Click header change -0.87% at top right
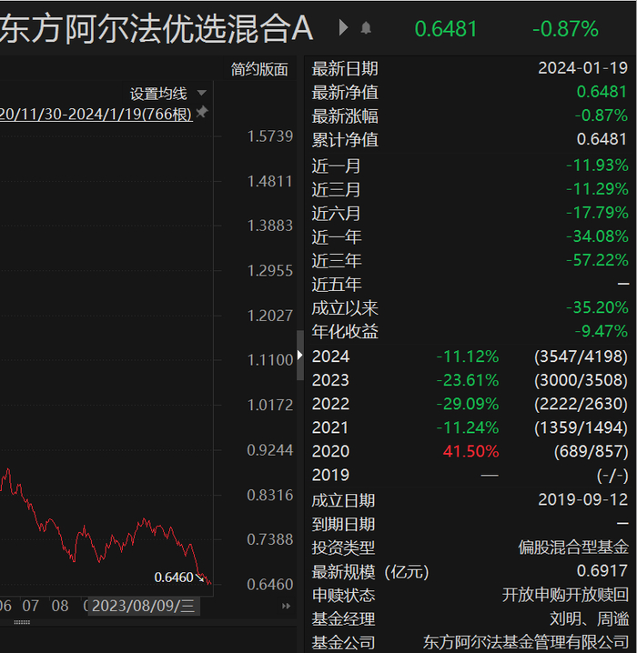The height and width of the screenshot is (653, 637). click(x=565, y=29)
